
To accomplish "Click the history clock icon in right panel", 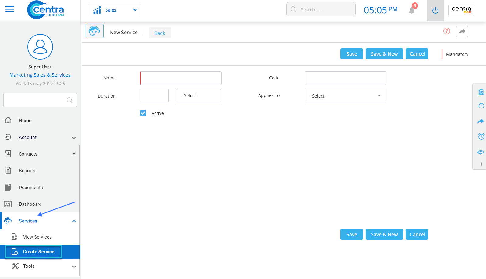I will click(x=481, y=106).
